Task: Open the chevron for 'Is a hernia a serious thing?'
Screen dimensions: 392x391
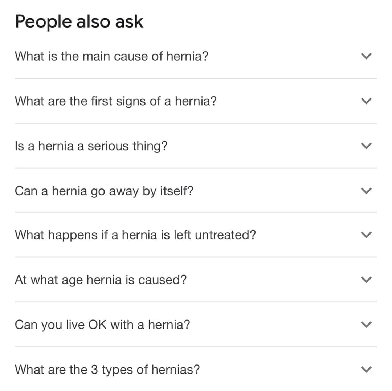Action: (366, 146)
